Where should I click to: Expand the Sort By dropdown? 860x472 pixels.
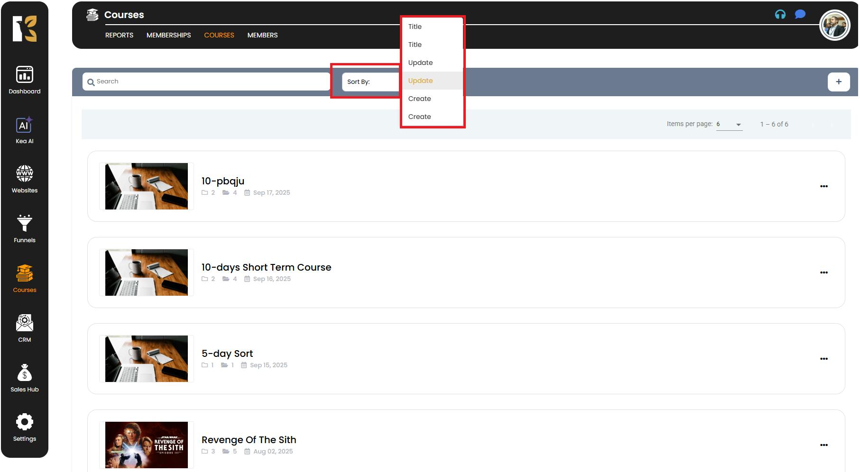point(370,82)
